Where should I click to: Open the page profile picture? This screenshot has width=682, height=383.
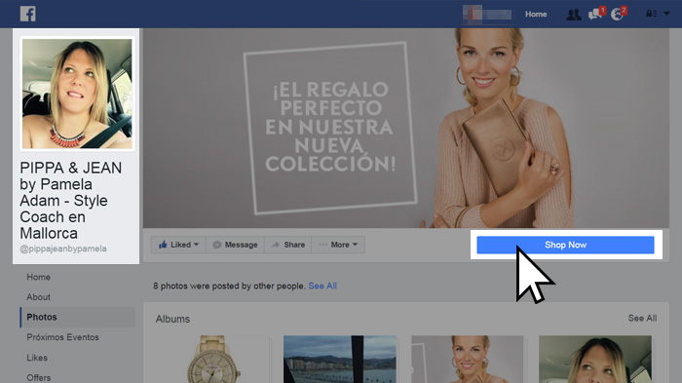click(77, 94)
